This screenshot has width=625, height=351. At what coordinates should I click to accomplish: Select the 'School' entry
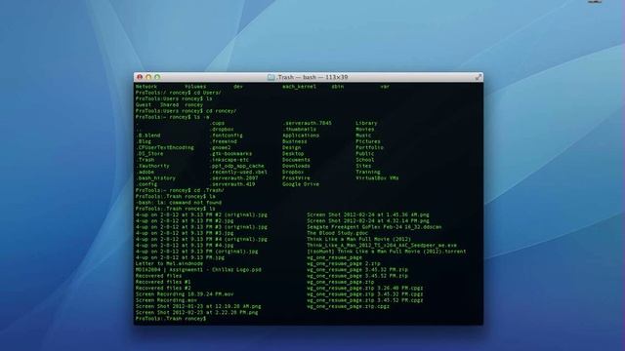pos(364,160)
